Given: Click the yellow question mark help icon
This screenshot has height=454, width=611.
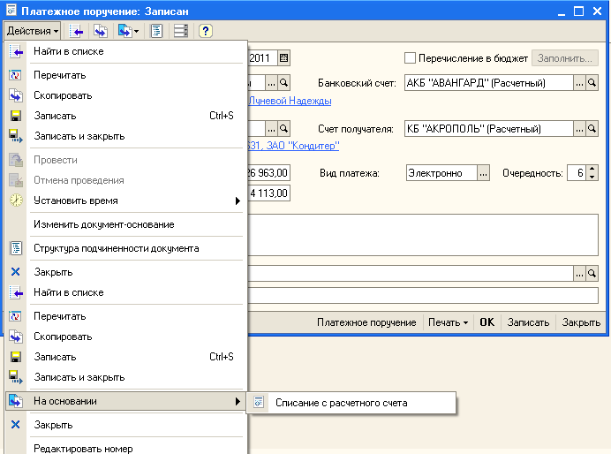Looking at the screenshot, I should (x=206, y=31).
